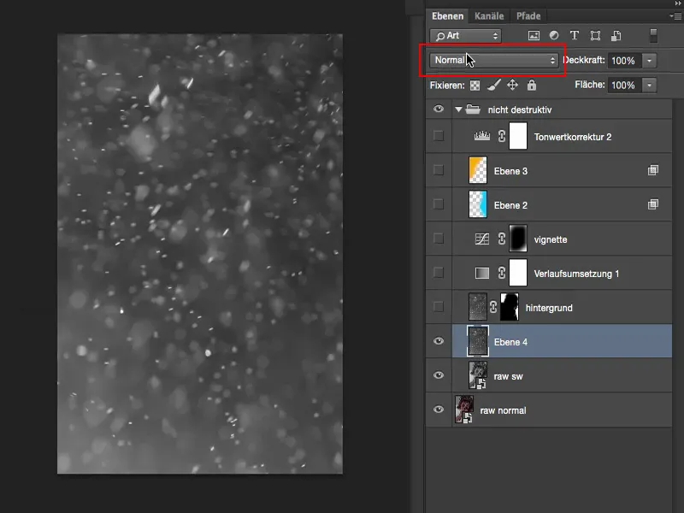Click the lock image pixels brush icon
This screenshot has width=684, height=513.
tap(492, 85)
